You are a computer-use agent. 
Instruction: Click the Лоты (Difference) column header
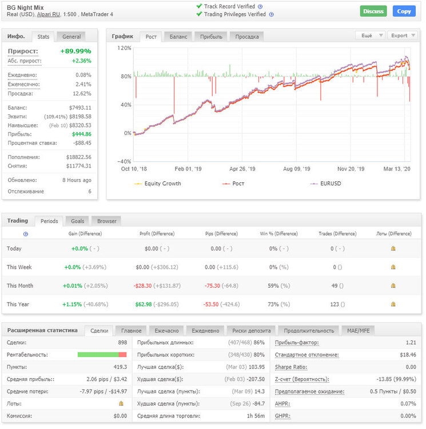pos(394,233)
